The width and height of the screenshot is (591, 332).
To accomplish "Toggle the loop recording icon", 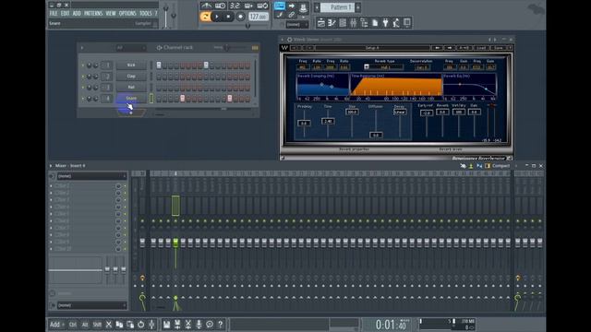I will coord(262,6).
